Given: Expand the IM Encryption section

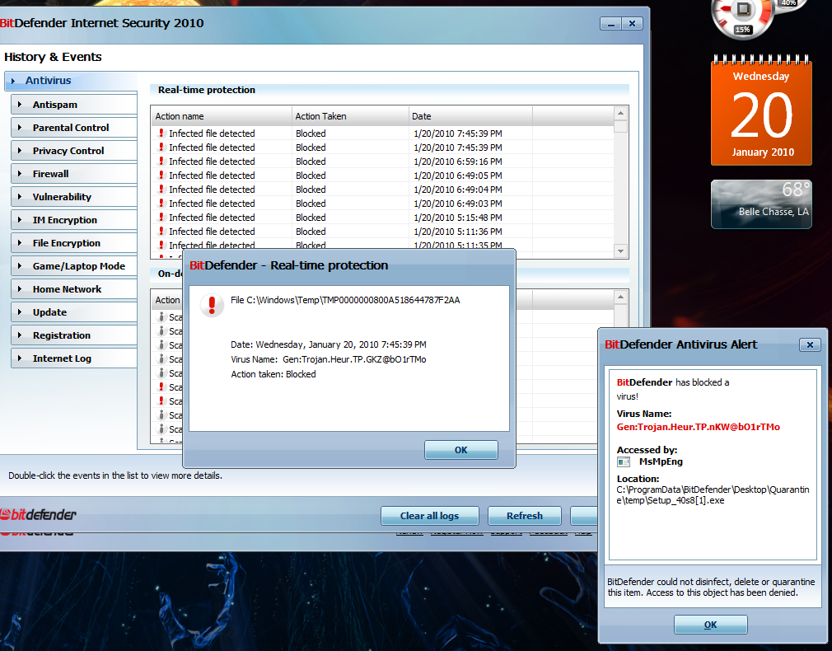Looking at the screenshot, I should pyautogui.click(x=74, y=220).
